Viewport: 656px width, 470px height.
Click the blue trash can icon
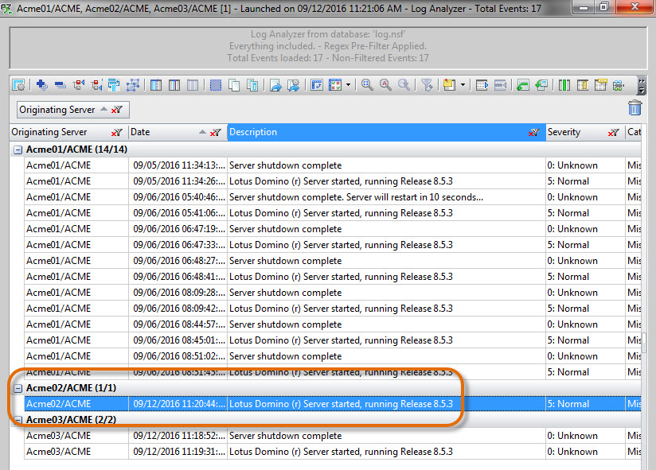pos(635,108)
